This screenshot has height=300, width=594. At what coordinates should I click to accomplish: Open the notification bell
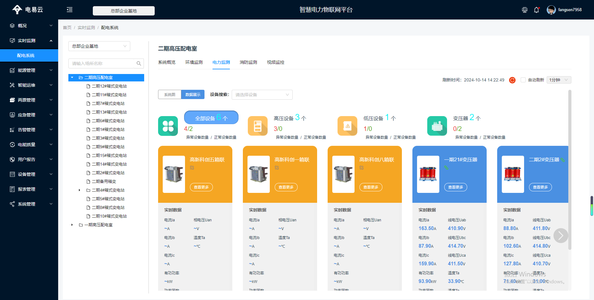(x=536, y=10)
